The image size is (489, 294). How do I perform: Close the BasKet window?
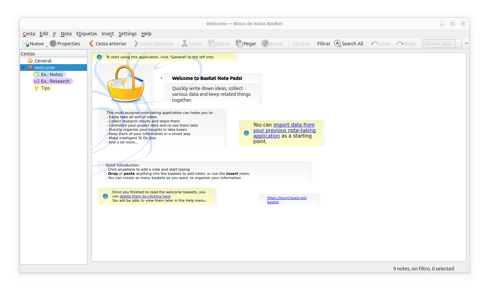point(463,24)
